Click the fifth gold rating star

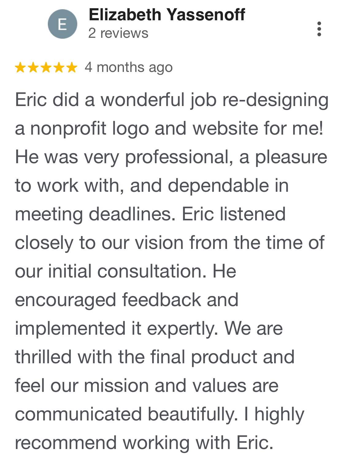72,67
